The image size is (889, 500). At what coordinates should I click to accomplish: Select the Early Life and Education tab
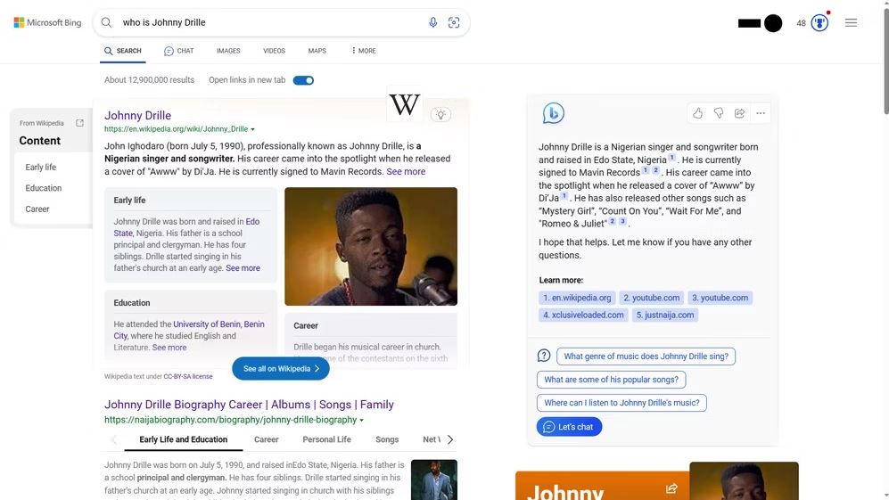pos(183,439)
